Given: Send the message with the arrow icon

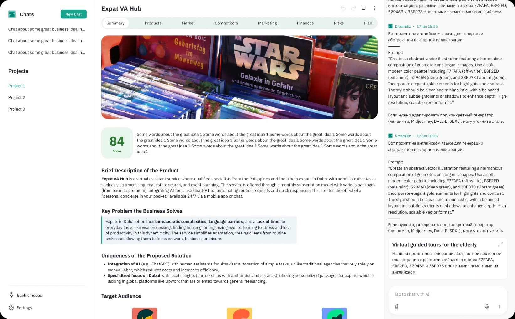Looking at the screenshot, I should [499, 306].
